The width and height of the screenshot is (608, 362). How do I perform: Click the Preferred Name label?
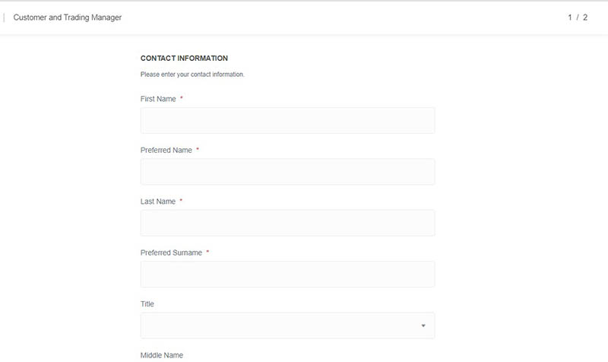166,150
